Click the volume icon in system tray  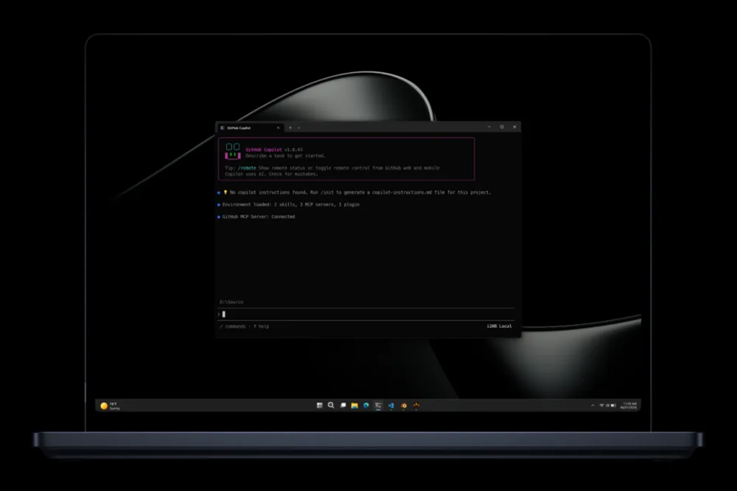click(607, 405)
